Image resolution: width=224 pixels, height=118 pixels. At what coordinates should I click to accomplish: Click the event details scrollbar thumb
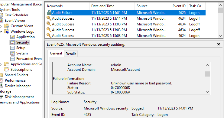coord(208,74)
